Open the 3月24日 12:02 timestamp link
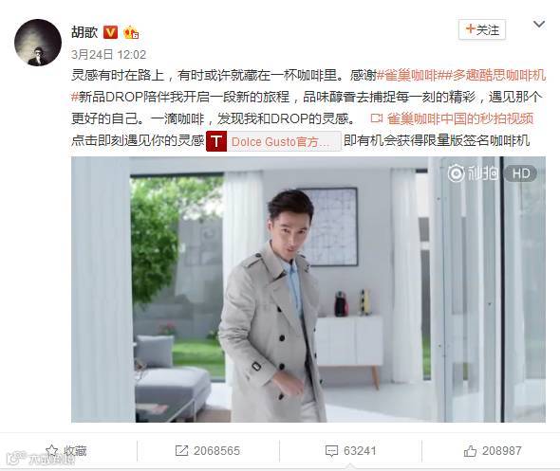This screenshot has width=560, height=471. [x=108, y=55]
